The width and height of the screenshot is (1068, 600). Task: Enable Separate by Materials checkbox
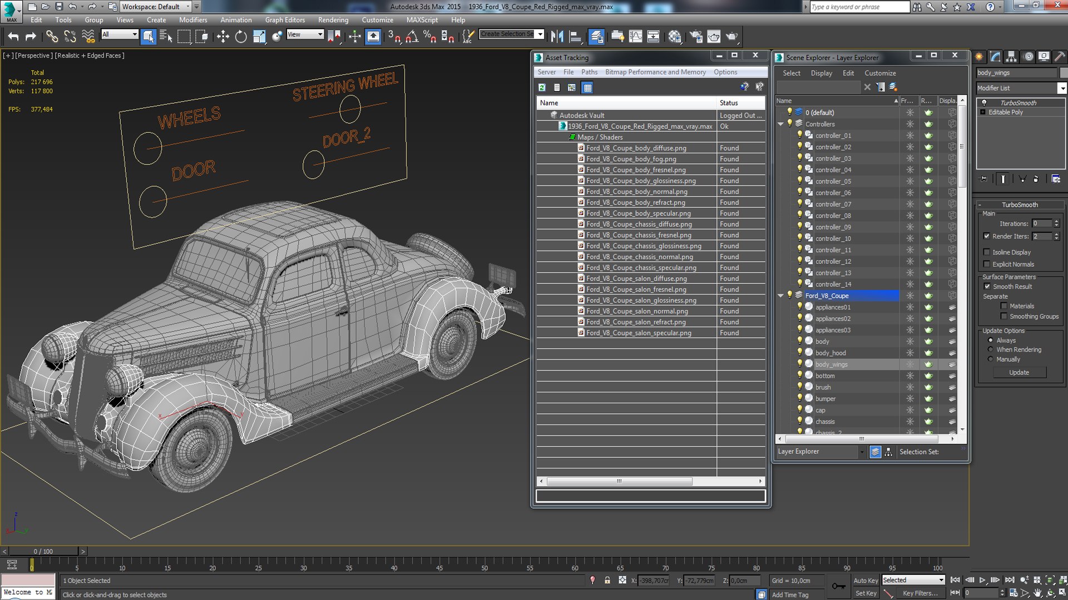pos(1004,306)
